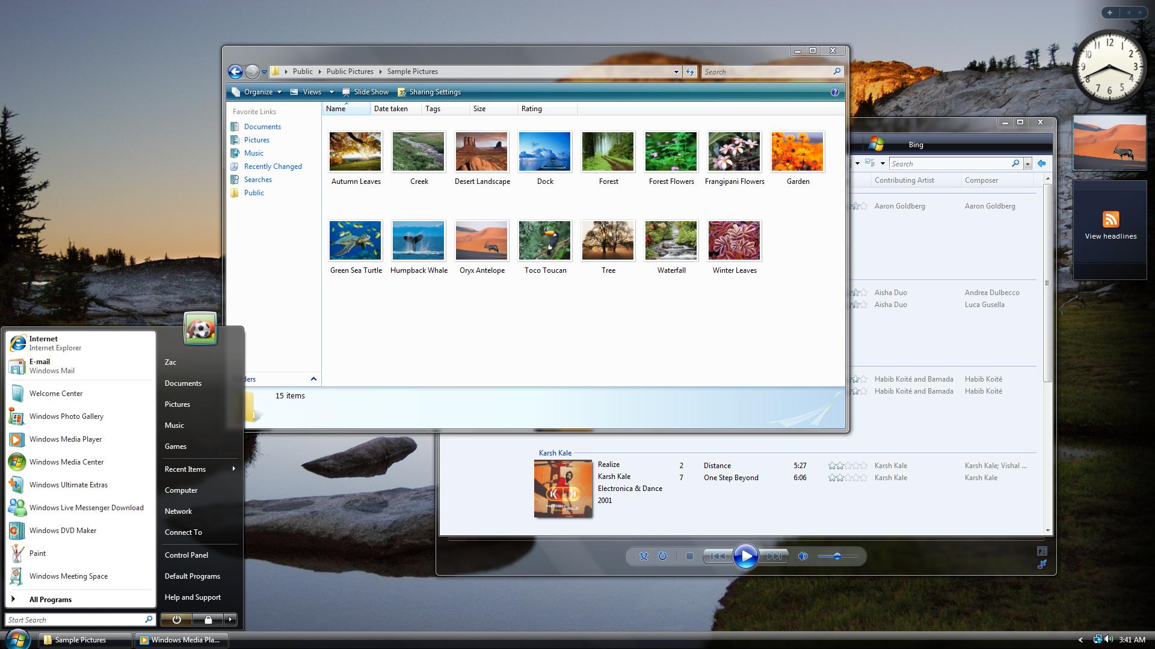Select Pictures in the Favorite Links sidebar

point(256,139)
